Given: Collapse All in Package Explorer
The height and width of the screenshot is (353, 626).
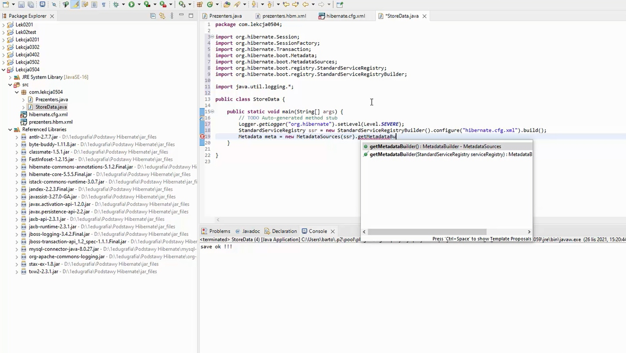Looking at the screenshot, I should tap(153, 16).
